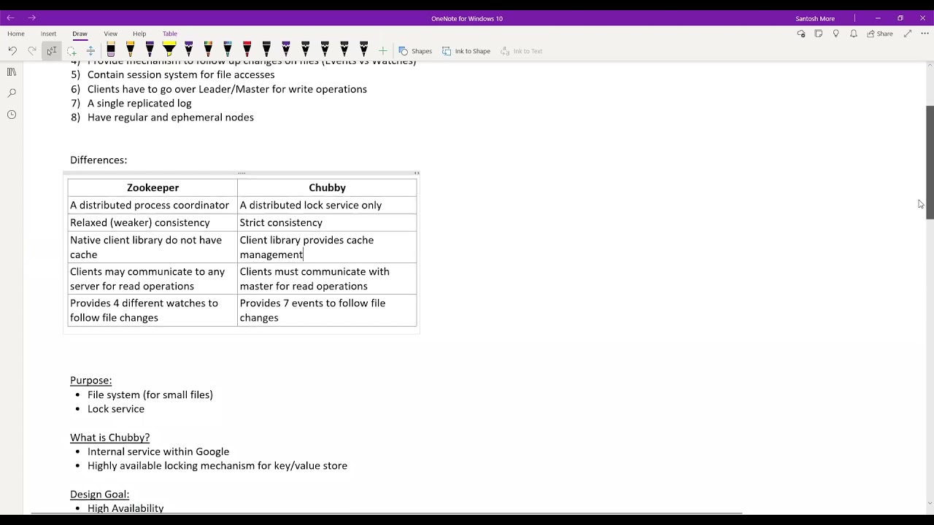Open Santosh More account menu
Image resolution: width=934 pixels, height=525 pixels.
point(815,18)
